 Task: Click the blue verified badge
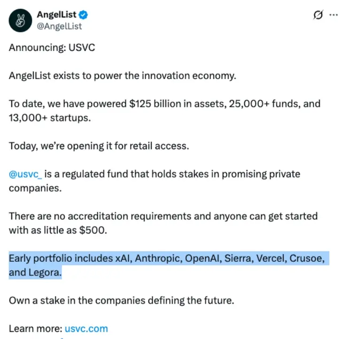(84, 15)
